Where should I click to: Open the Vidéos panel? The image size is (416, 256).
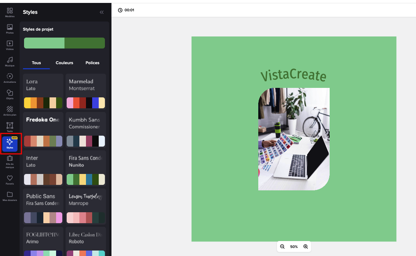10,46
